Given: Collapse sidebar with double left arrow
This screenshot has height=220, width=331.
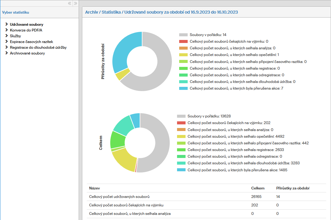Looking at the screenshot, I should pos(70,3).
